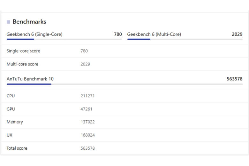Click the Single-core score row label
This screenshot has width=249, height=166.
pyautogui.click(x=23, y=51)
